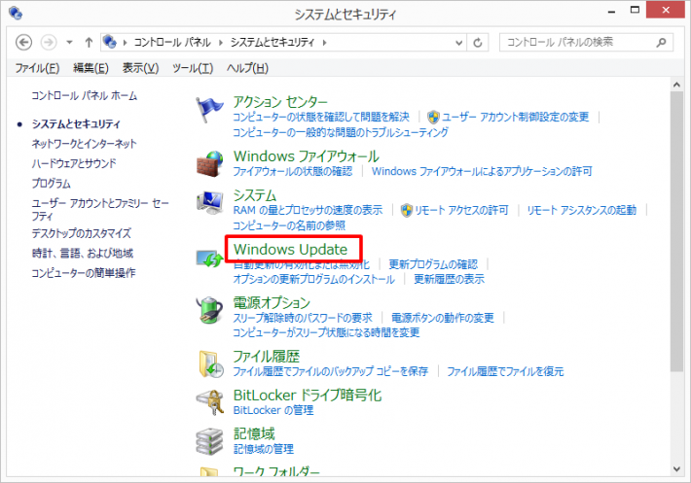Screen dimensions: 691x483
Task: Click the System computer monitor icon
Action: pyautogui.click(x=209, y=203)
